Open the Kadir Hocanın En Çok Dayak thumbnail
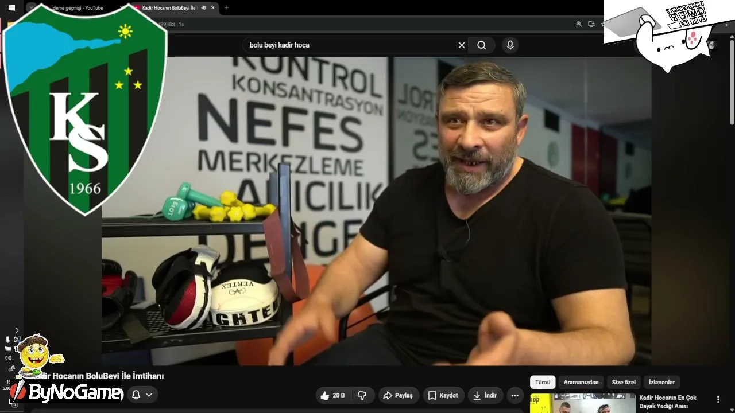Image resolution: width=735 pixels, height=413 pixels. 582,403
